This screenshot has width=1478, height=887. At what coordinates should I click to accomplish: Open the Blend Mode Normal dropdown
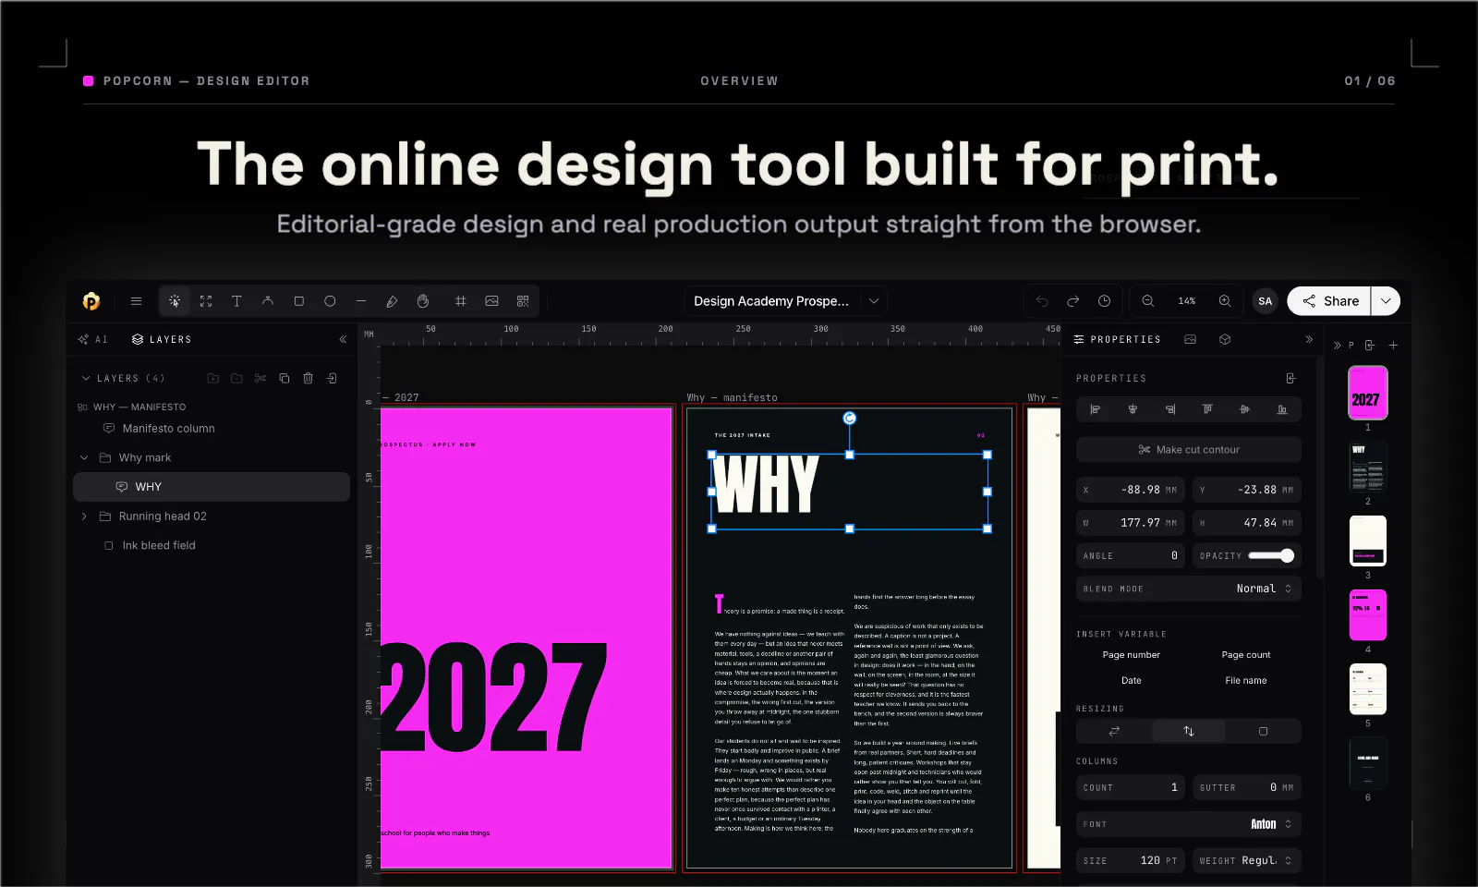[x=1189, y=589]
